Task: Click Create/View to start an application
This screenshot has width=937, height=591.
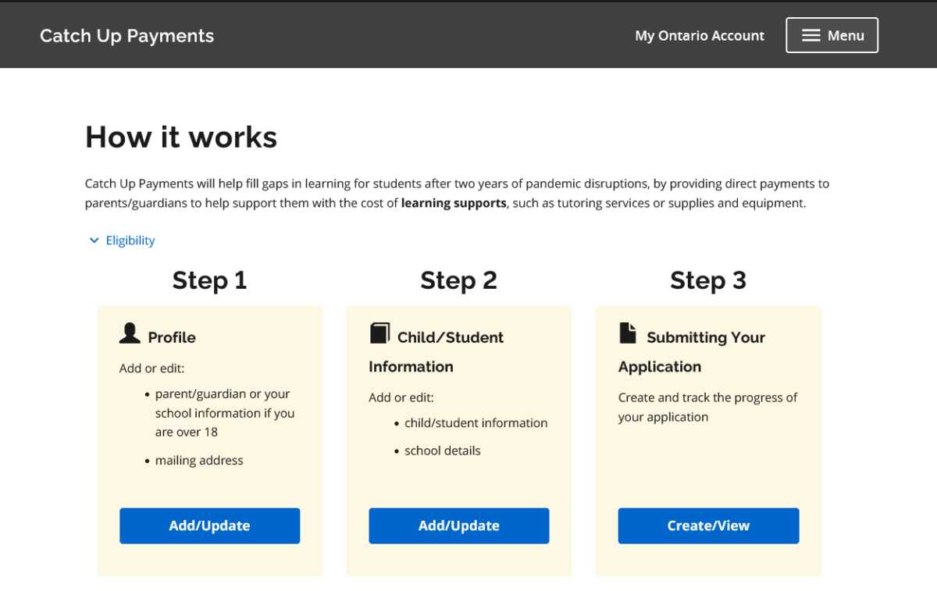Action: click(x=707, y=525)
